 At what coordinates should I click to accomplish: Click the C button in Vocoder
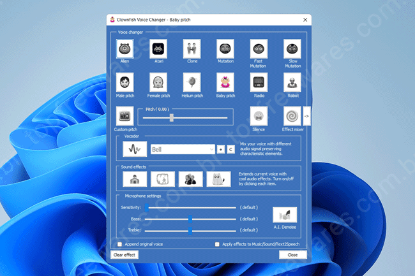click(230, 150)
